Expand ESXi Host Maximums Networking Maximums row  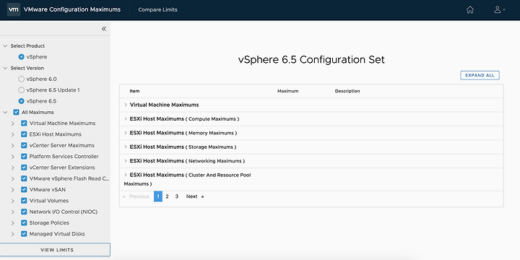[311, 161]
